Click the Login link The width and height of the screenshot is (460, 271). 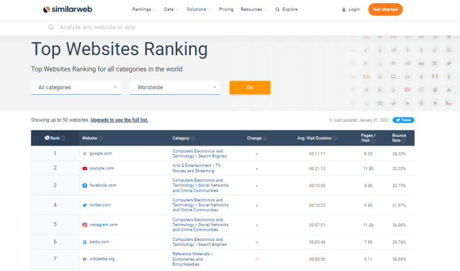(351, 9)
